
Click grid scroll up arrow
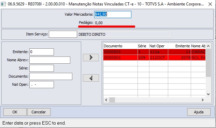click(x=208, y=46)
